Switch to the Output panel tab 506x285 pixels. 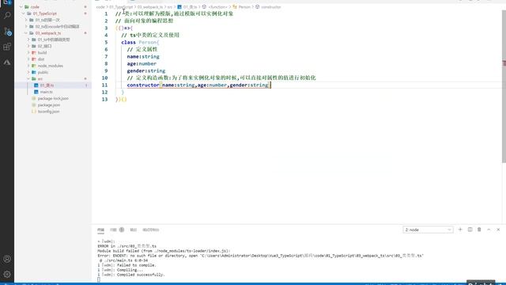[134, 230]
